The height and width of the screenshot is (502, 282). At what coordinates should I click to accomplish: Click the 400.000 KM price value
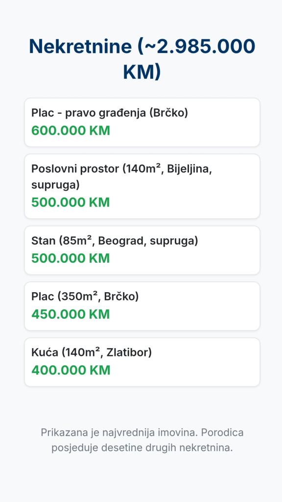(x=70, y=370)
